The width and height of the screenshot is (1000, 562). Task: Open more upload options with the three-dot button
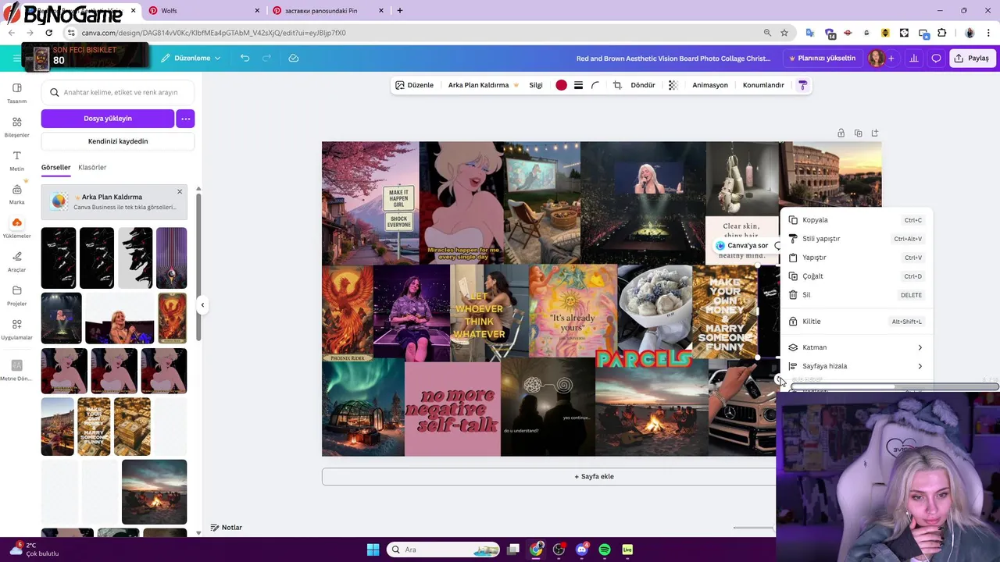pos(185,119)
